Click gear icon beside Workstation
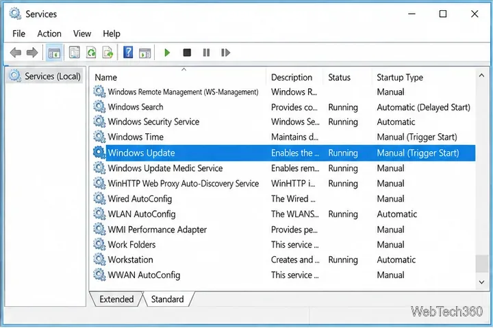 pyautogui.click(x=99, y=260)
